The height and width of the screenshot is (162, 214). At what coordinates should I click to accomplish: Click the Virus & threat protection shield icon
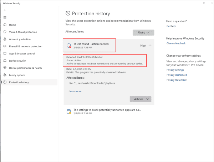(x=5, y=32)
